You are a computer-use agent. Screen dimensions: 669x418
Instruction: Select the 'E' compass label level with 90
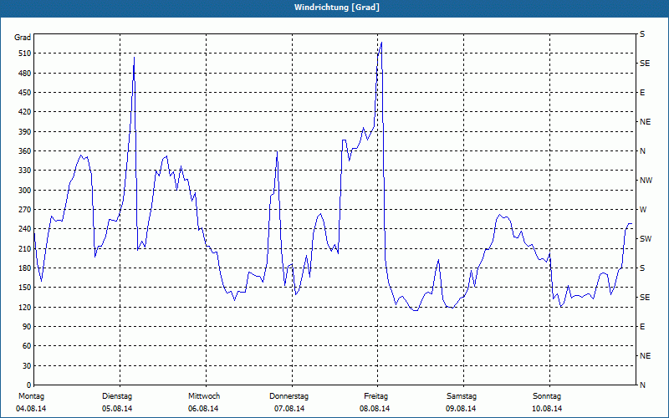642,327
